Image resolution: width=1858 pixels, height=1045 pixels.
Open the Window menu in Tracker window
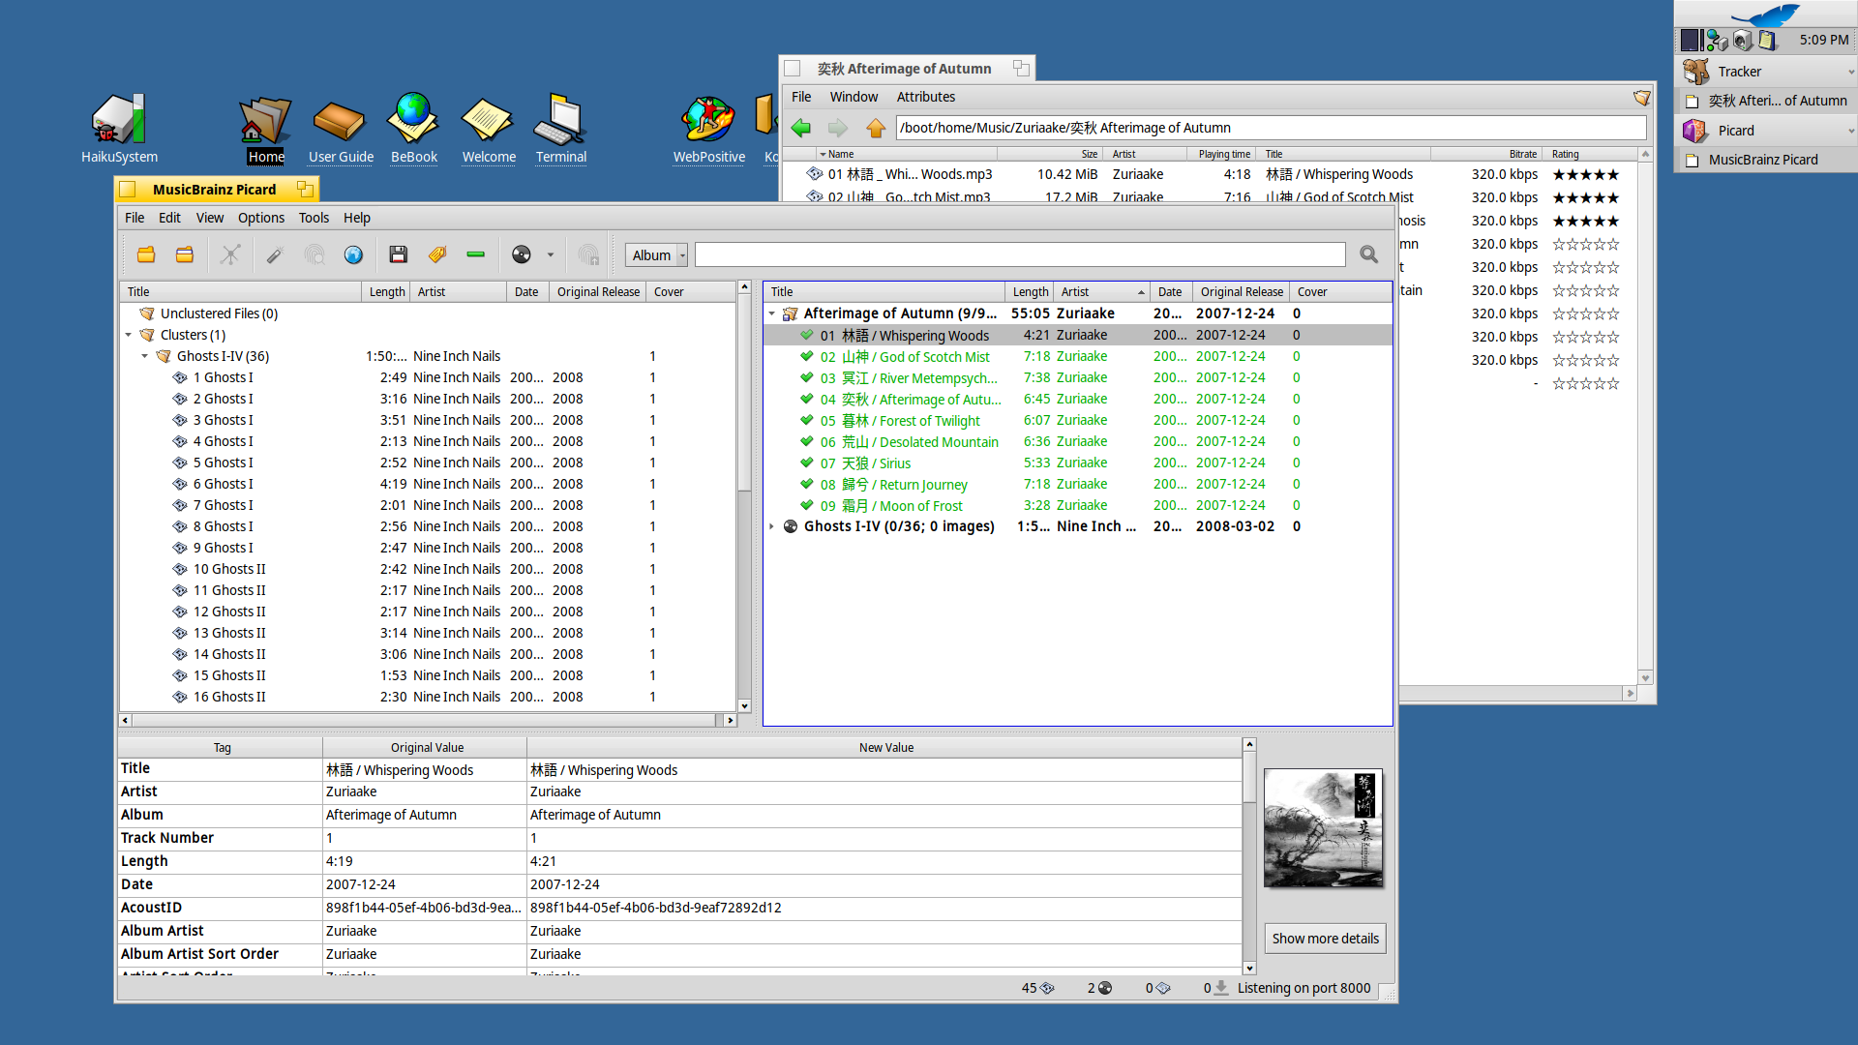(x=854, y=97)
